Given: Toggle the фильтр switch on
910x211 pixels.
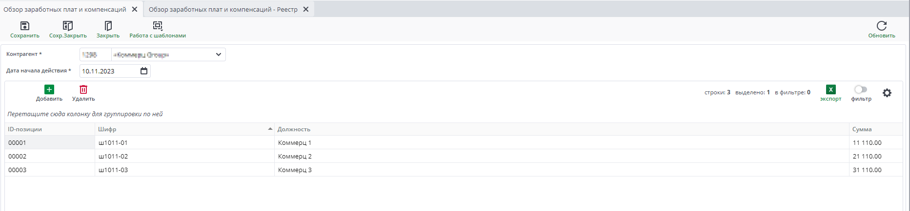Looking at the screenshot, I should pyautogui.click(x=861, y=89).
